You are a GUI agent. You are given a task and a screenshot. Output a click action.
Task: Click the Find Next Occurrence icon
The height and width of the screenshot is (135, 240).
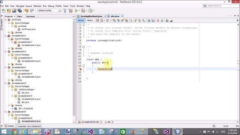coord(123,21)
